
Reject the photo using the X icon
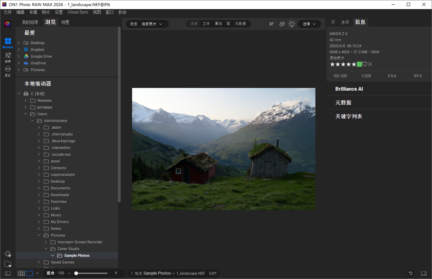(x=370, y=64)
